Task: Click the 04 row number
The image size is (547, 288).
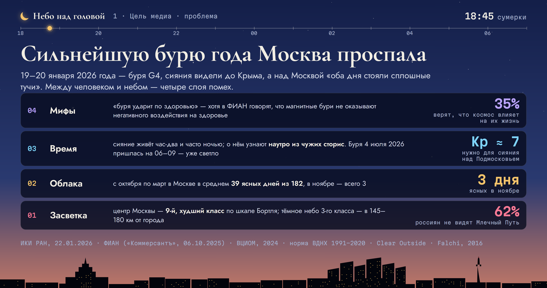Action: point(32,111)
